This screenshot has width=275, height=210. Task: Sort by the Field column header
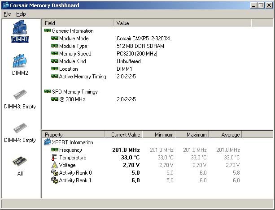78,23
